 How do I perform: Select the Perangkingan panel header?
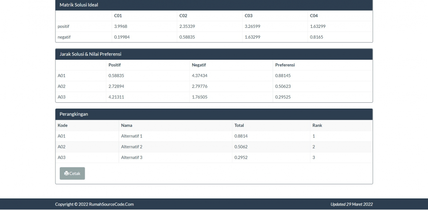coord(74,114)
